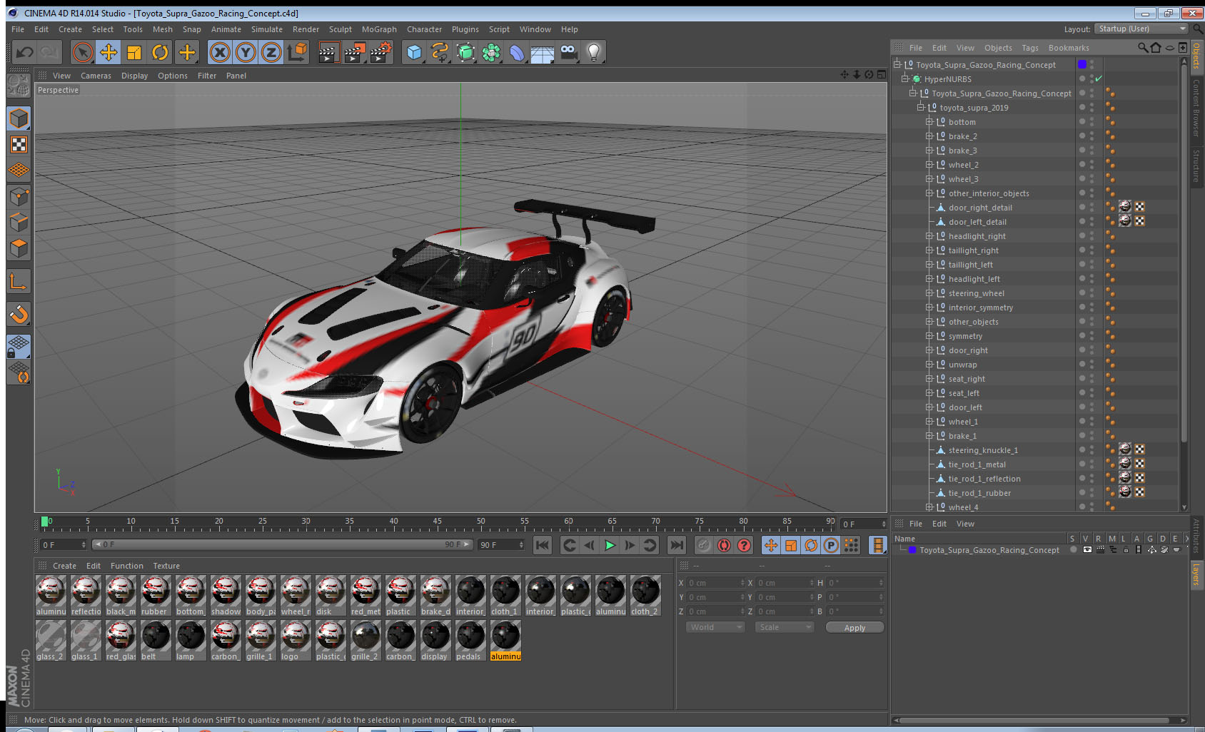Activate the Scale tool
1205x732 pixels.
(x=134, y=52)
